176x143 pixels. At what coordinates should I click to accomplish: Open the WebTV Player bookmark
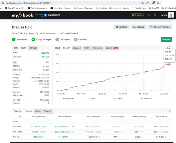pos(139,8)
